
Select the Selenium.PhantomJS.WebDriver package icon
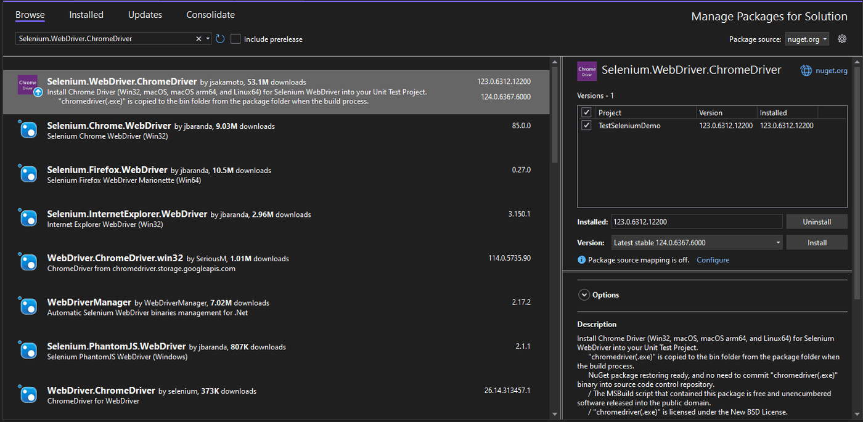point(28,351)
